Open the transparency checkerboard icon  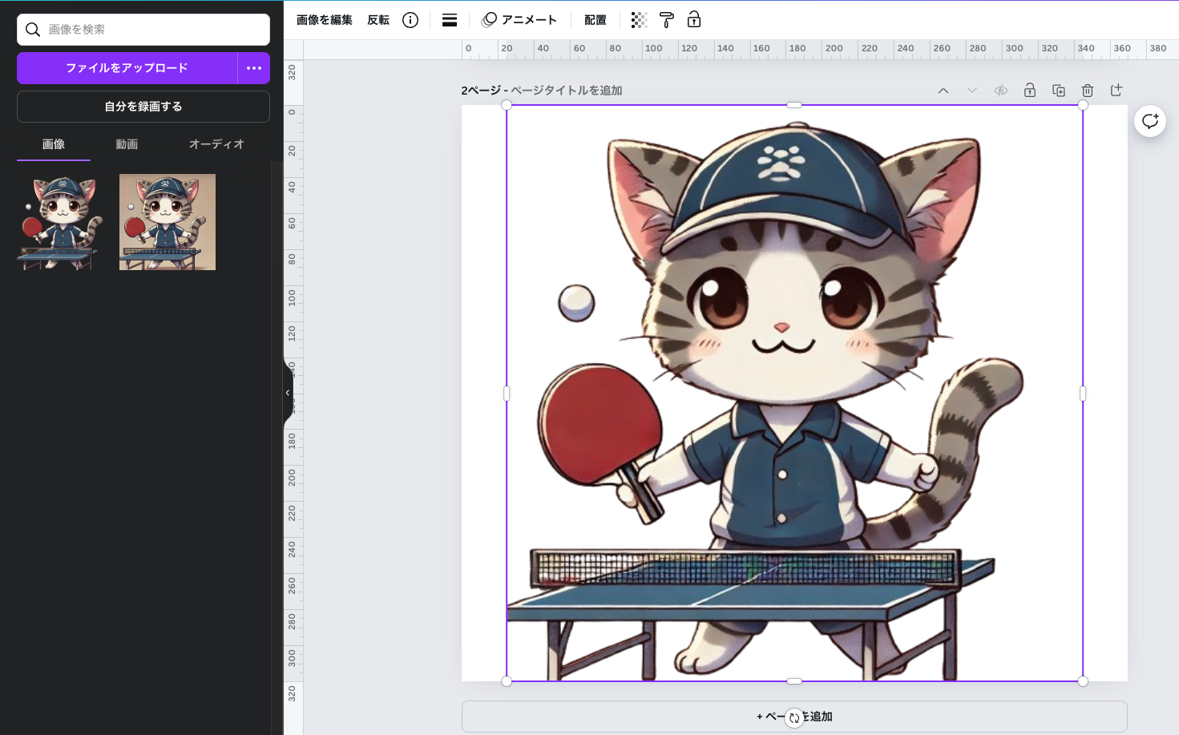pyautogui.click(x=639, y=20)
